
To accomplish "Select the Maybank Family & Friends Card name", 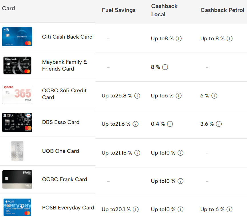I will pos(65,65).
